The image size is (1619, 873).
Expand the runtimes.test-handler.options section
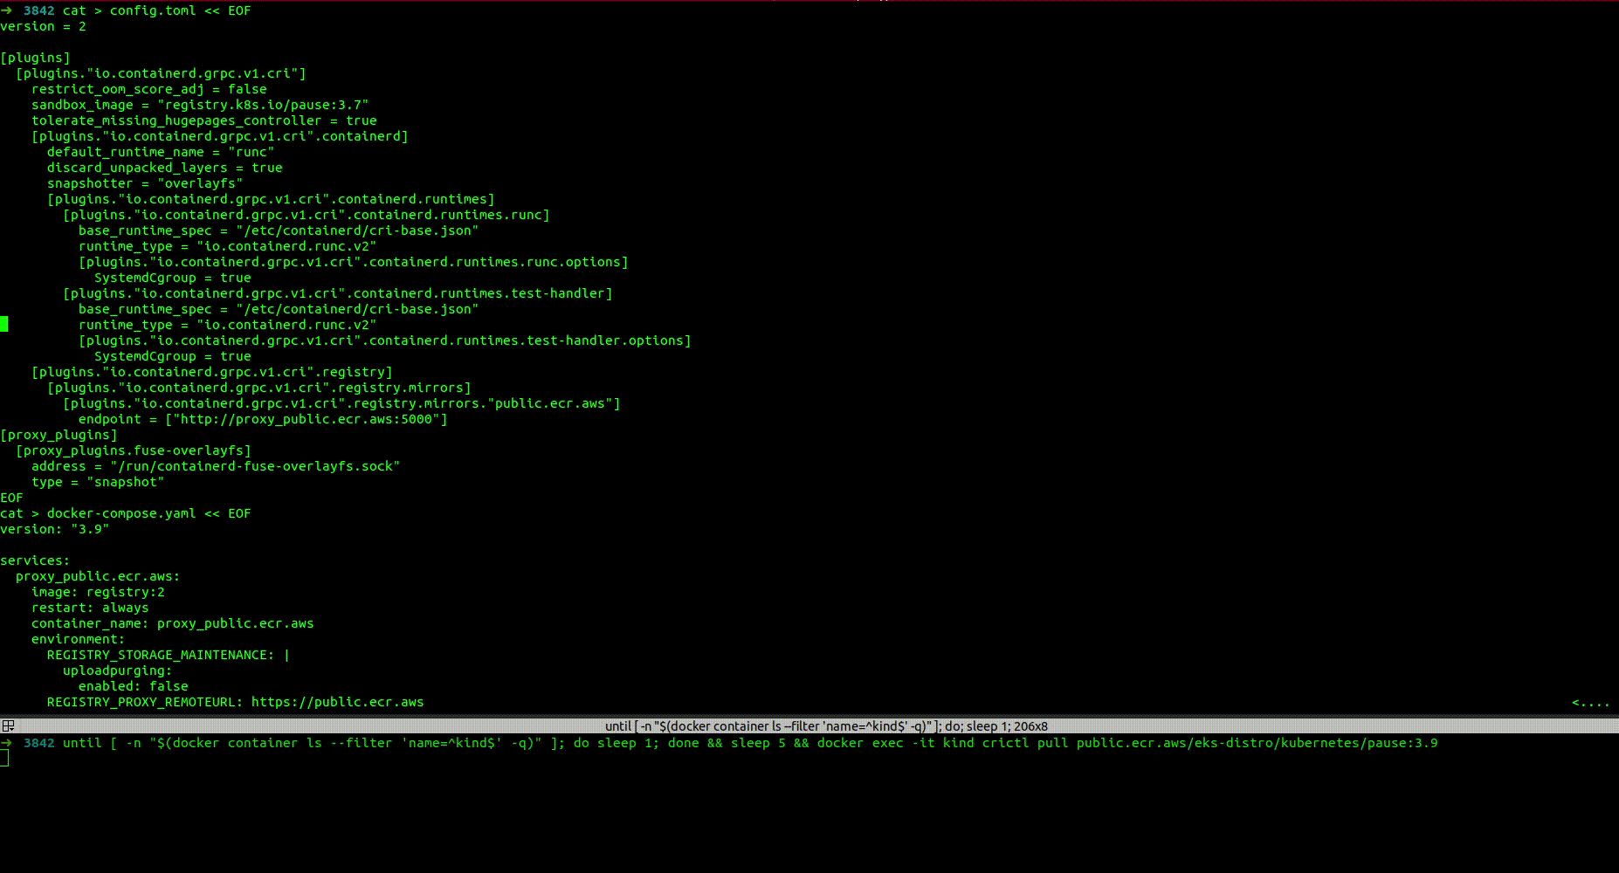(386, 340)
